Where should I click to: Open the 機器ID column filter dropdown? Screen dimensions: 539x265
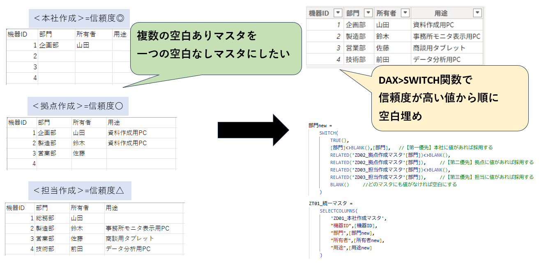(338, 13)
